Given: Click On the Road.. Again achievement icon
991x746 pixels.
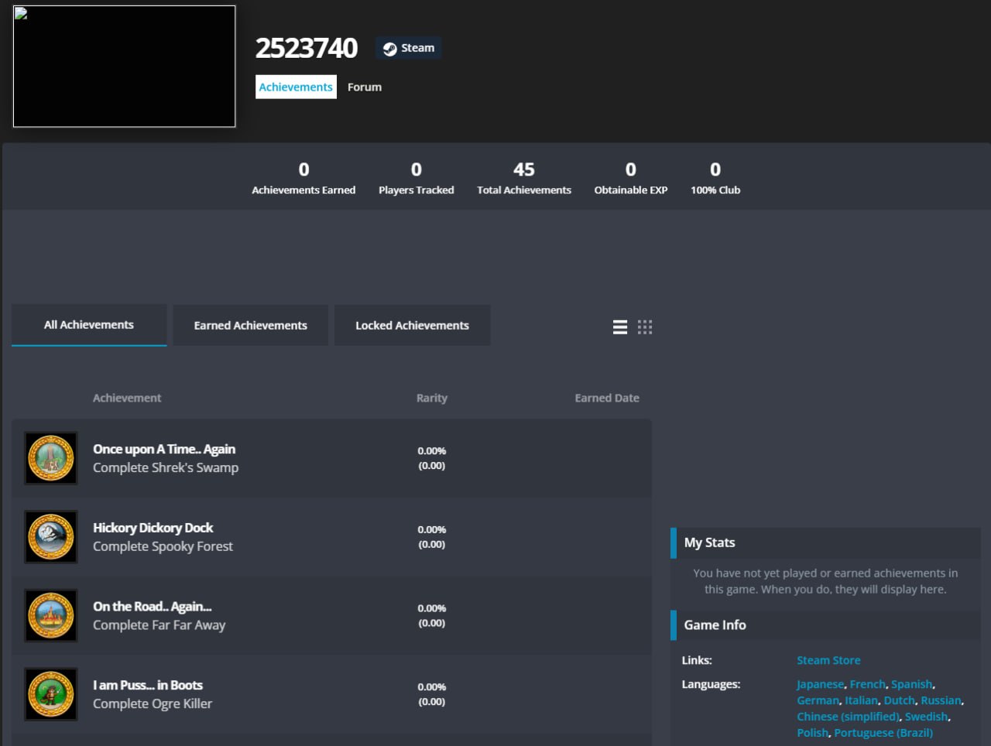Looking at the screenshot, I should [x=51, y=616].
